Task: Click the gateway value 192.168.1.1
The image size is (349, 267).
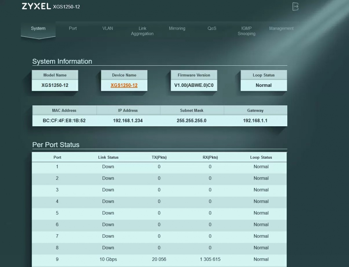Action: click(x=255, y=121)
